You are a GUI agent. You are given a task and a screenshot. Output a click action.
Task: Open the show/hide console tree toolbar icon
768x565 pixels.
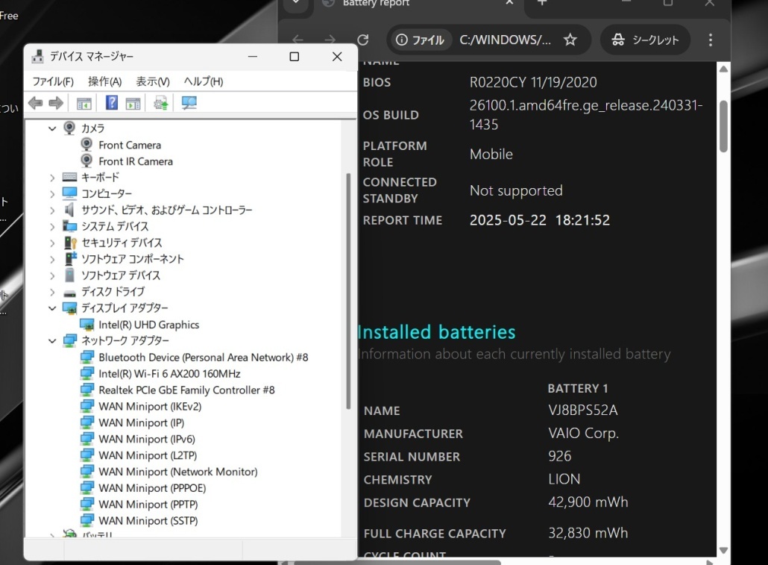click(84, 103)
